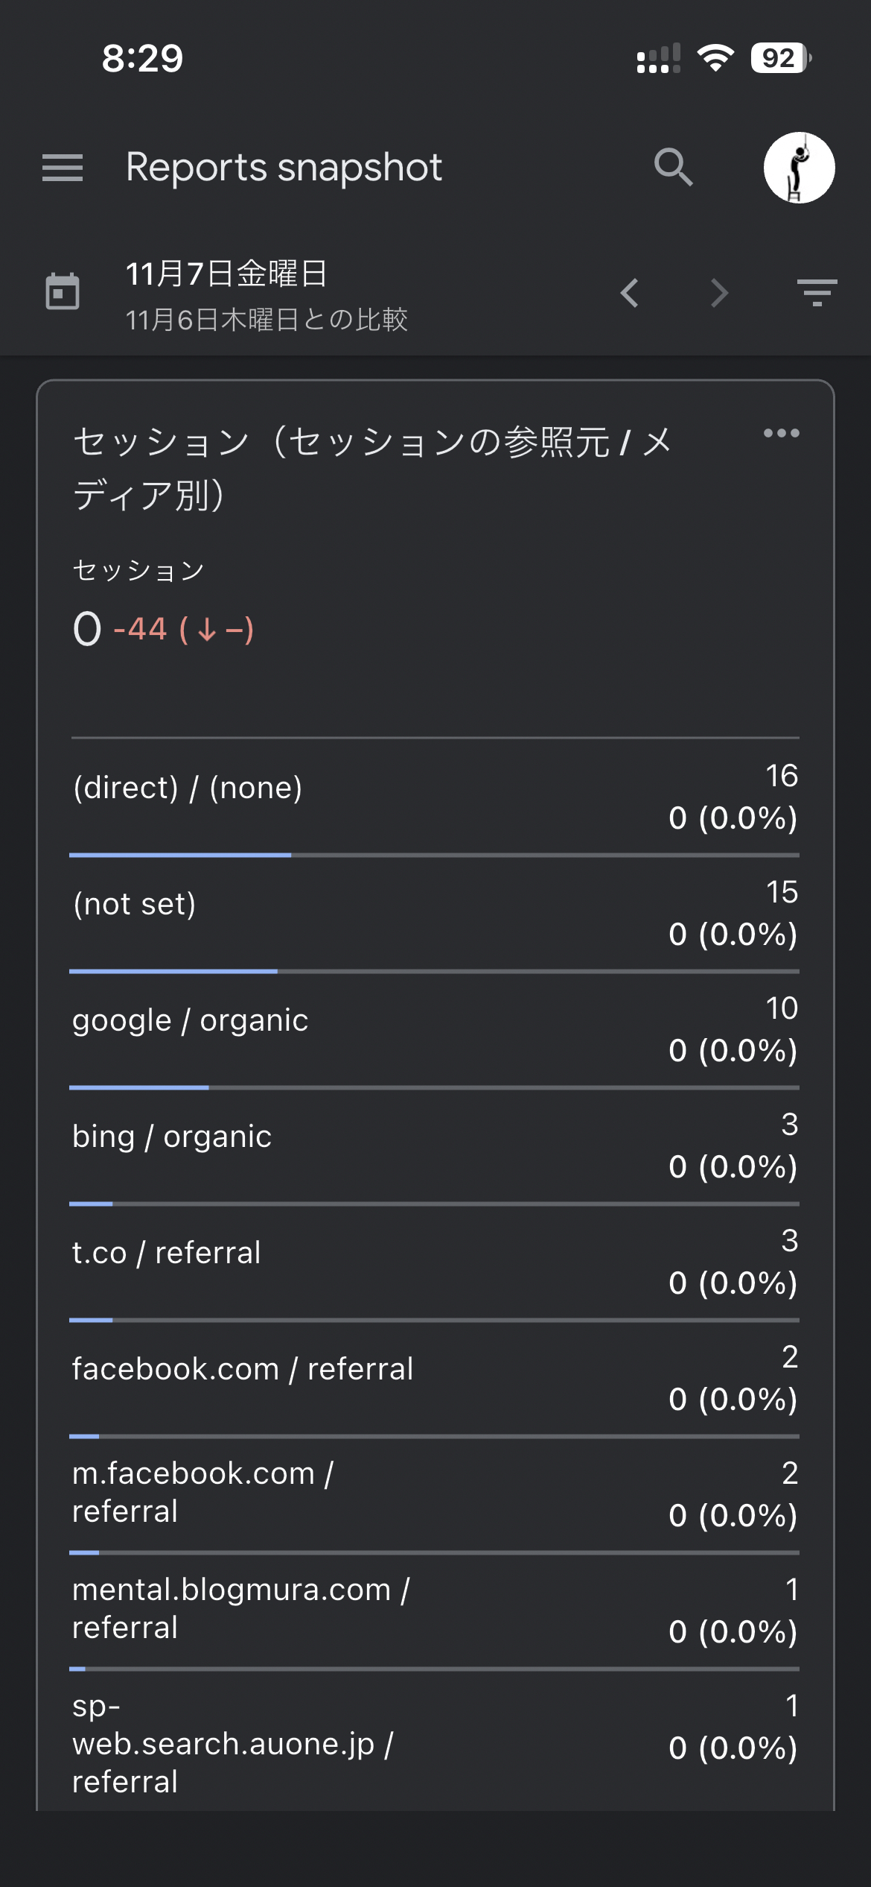Tap the calendar date picker icon
The width and height of the screenshot is (871, 1887).
63,291
